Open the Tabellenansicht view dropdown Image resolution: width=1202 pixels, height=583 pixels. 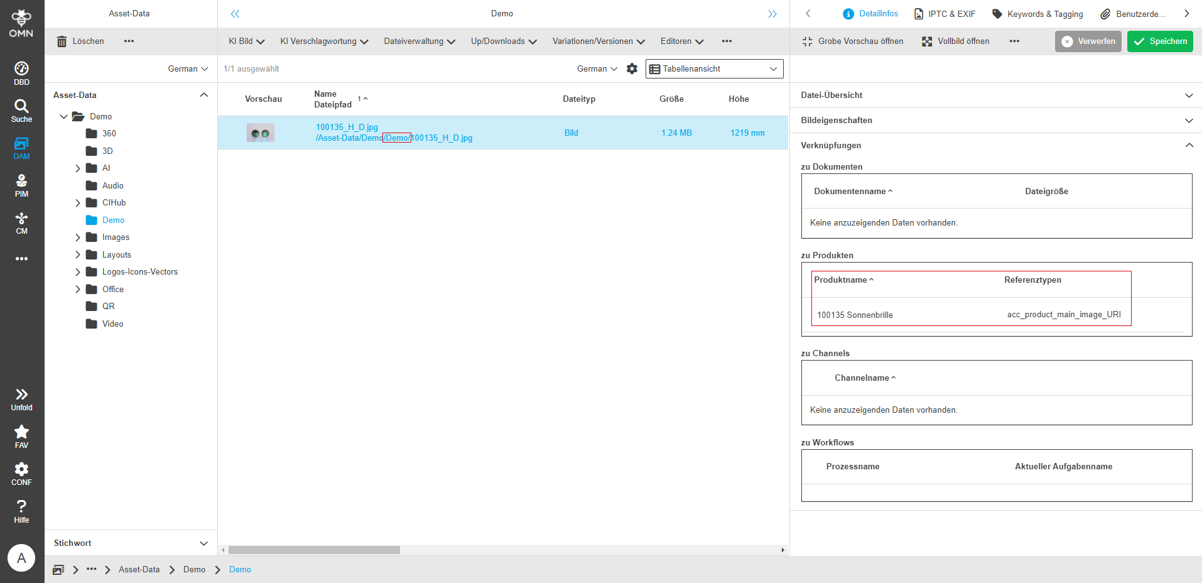pyautogui.click(x=714, y=69)
